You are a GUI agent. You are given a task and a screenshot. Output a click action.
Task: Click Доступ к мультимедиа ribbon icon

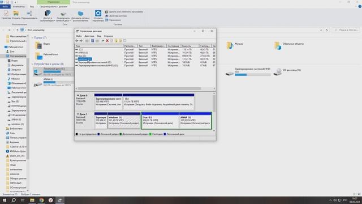click(48, 16)
